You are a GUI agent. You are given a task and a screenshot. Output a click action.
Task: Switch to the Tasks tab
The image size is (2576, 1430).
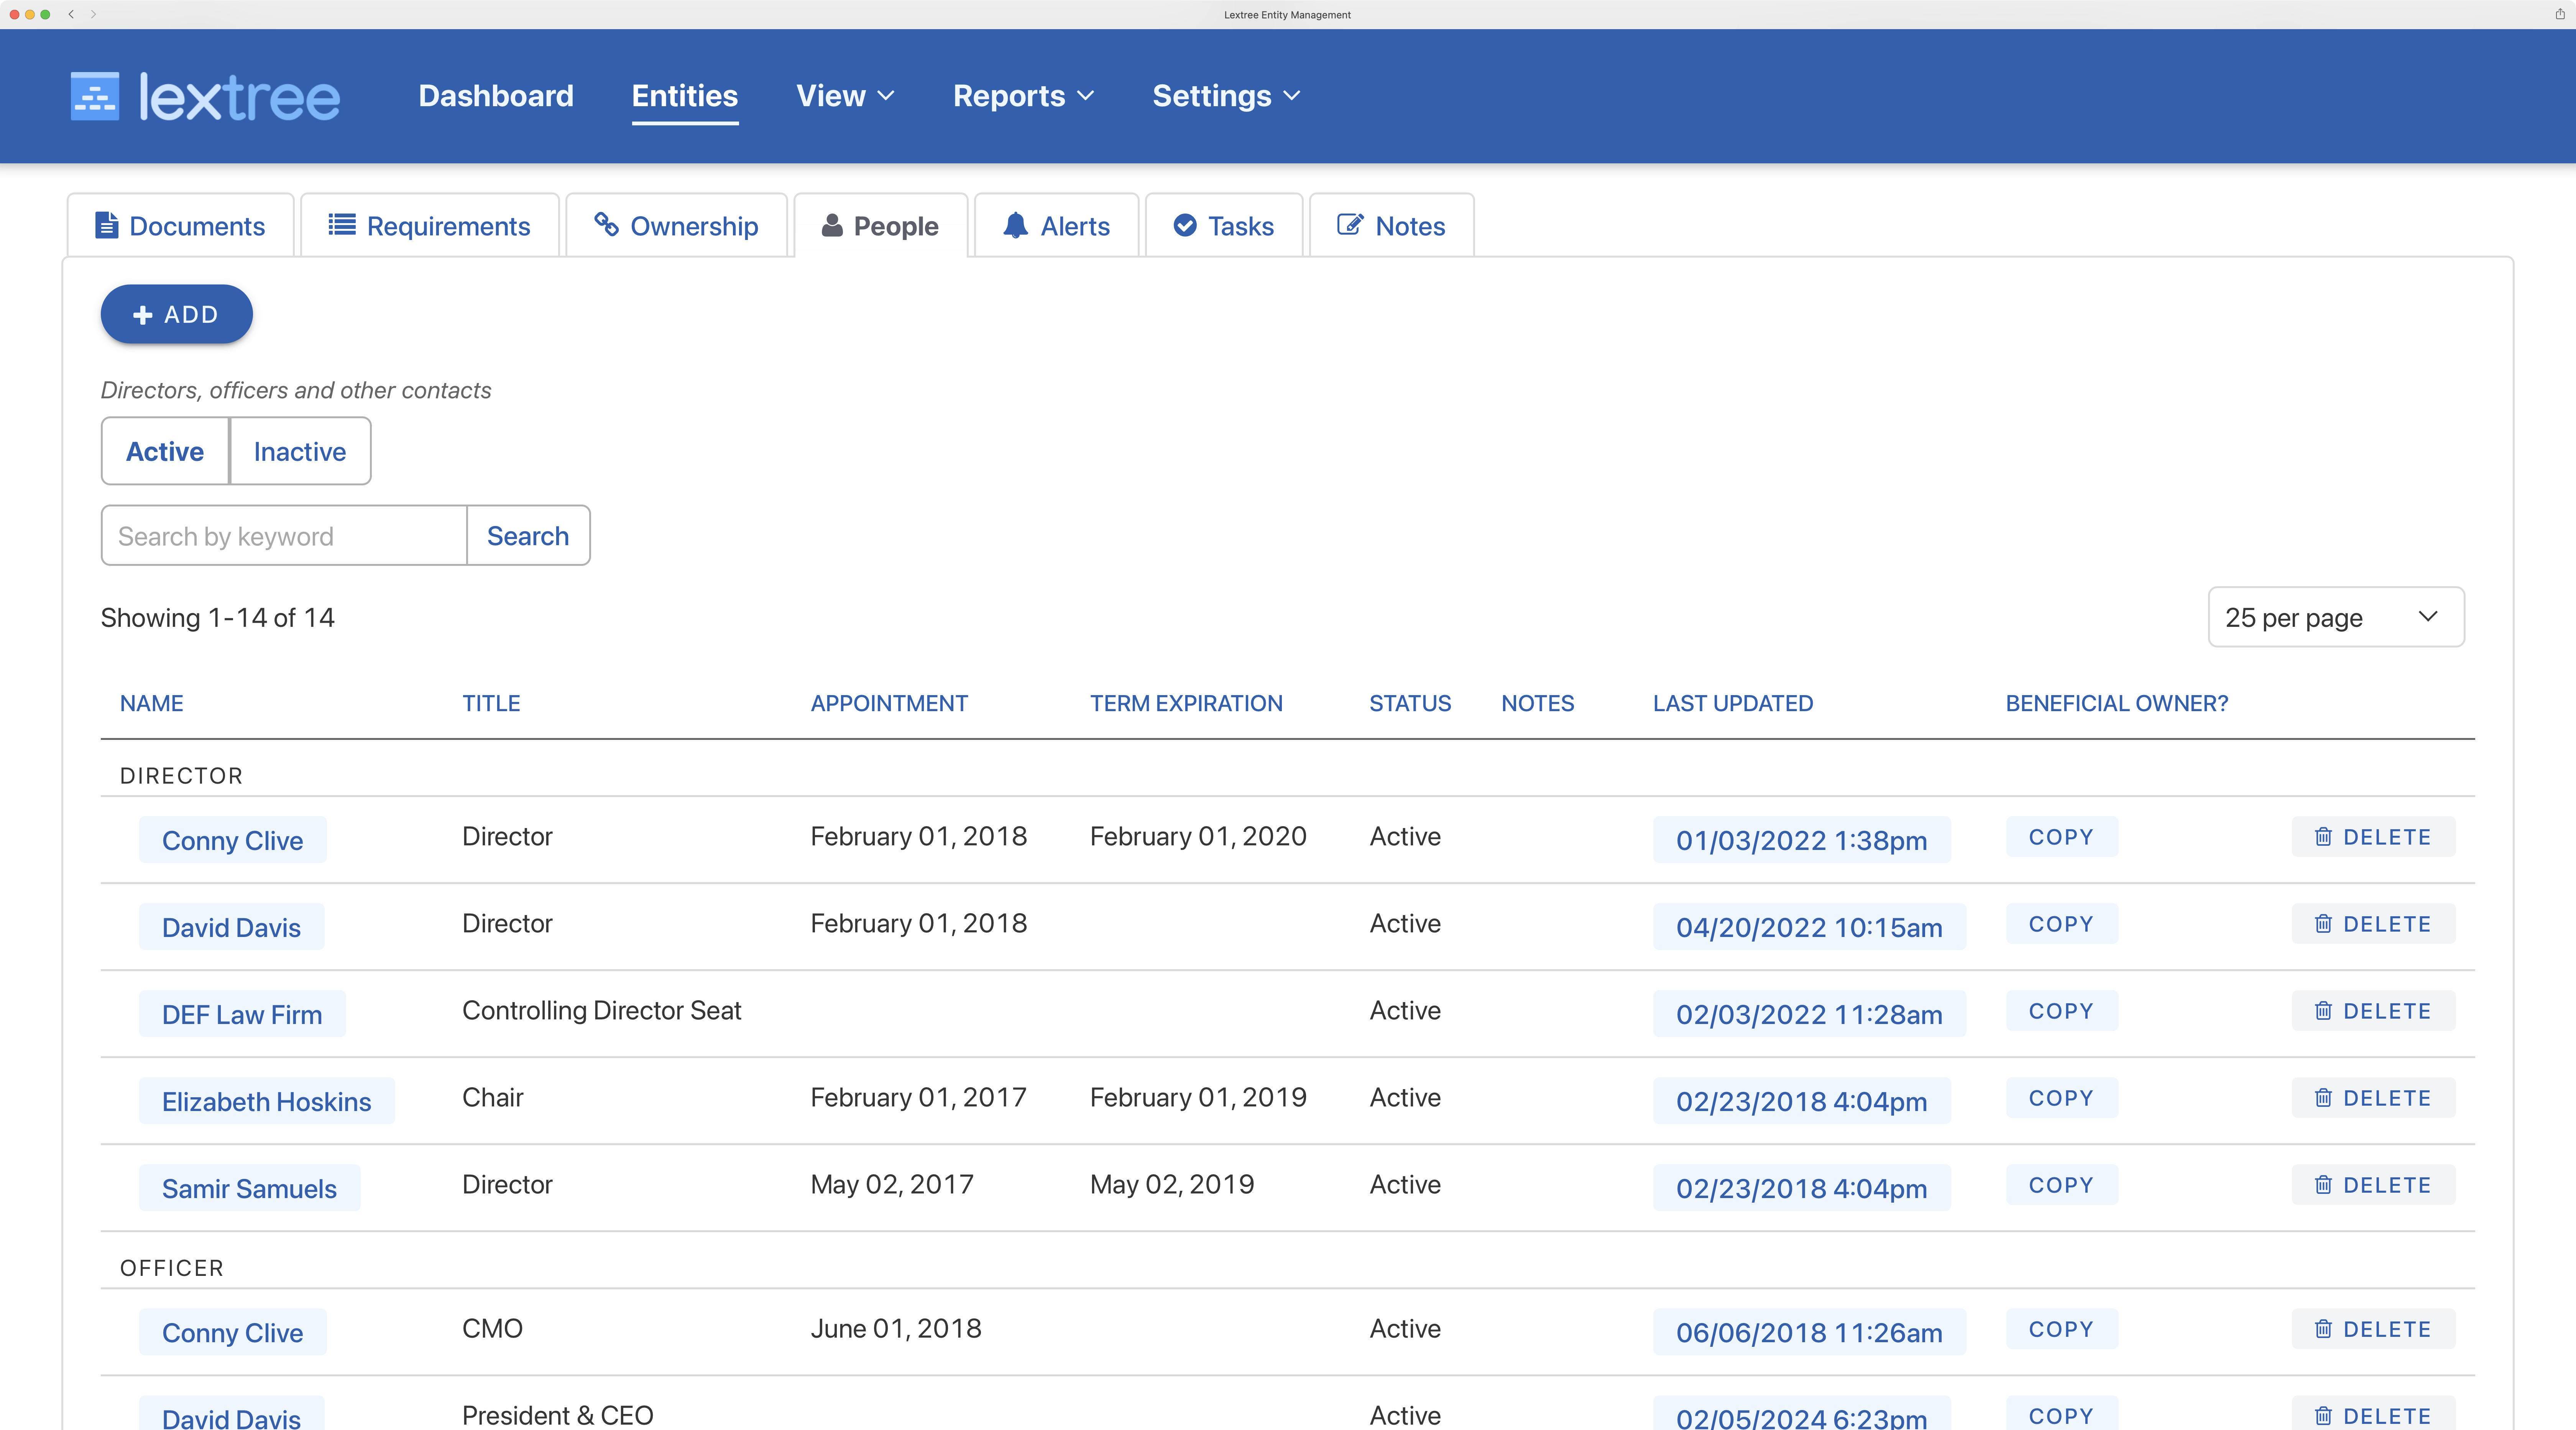pos(1224,225)
